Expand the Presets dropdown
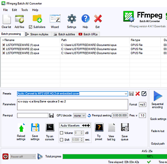 pyautogui.click(x=126, y=94)
